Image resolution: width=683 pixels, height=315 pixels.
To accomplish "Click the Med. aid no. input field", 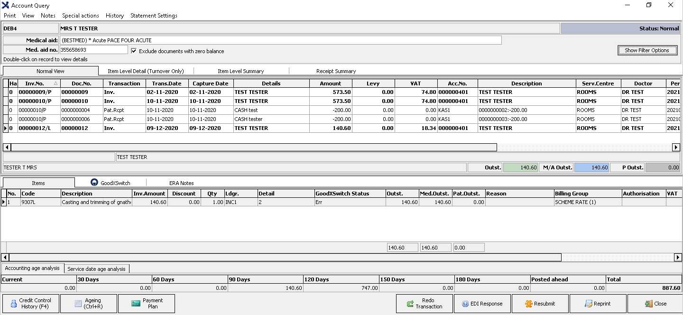I will [94, 49].
